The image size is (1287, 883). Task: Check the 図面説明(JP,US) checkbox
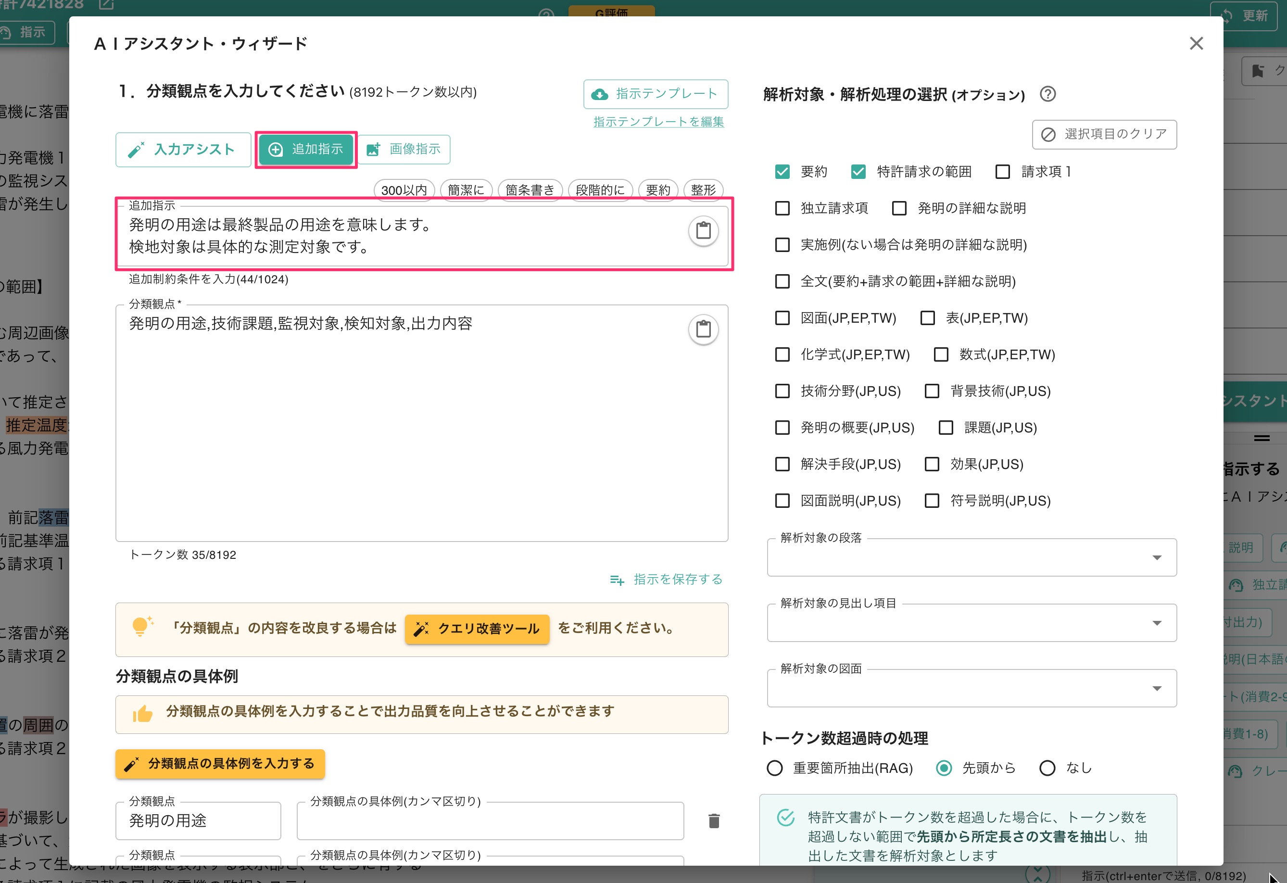point(782,501)
